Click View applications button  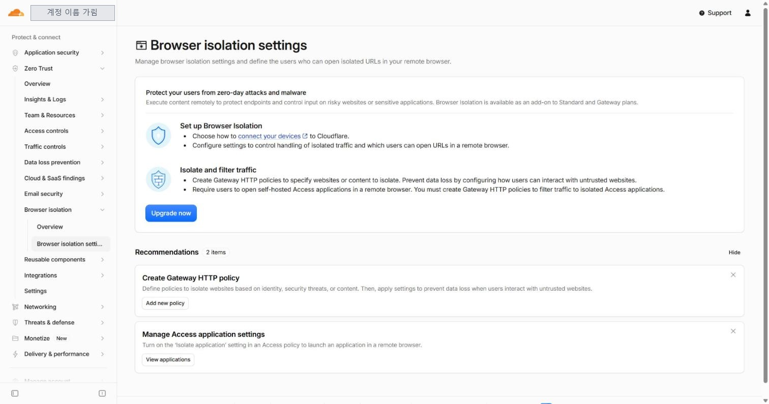pos(168,360)
